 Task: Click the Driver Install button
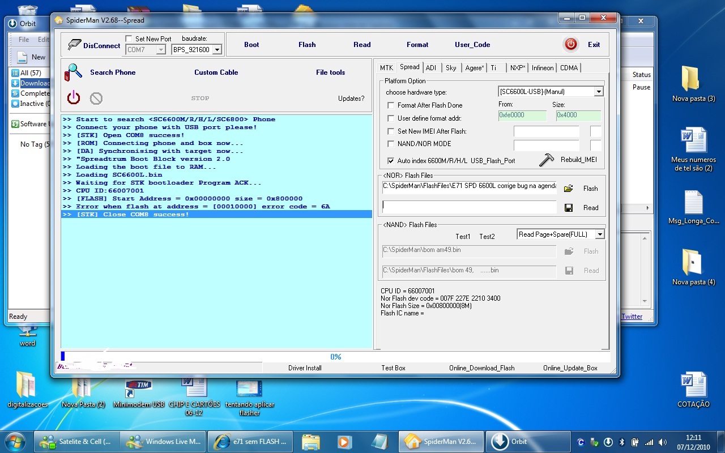click(x=305, y=368)
